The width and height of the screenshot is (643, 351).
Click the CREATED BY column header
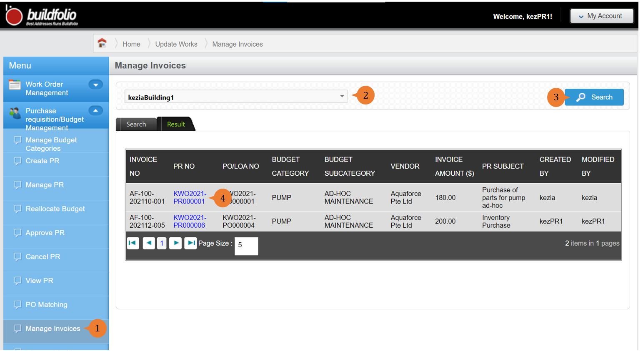click(x=555, y=166)
